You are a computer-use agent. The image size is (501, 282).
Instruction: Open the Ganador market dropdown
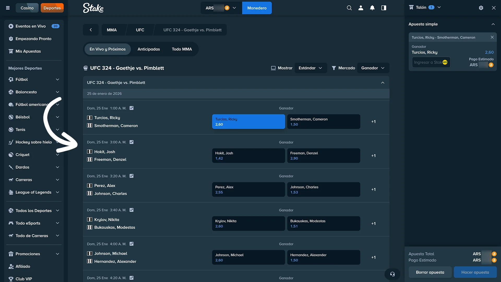click(373, 68)
